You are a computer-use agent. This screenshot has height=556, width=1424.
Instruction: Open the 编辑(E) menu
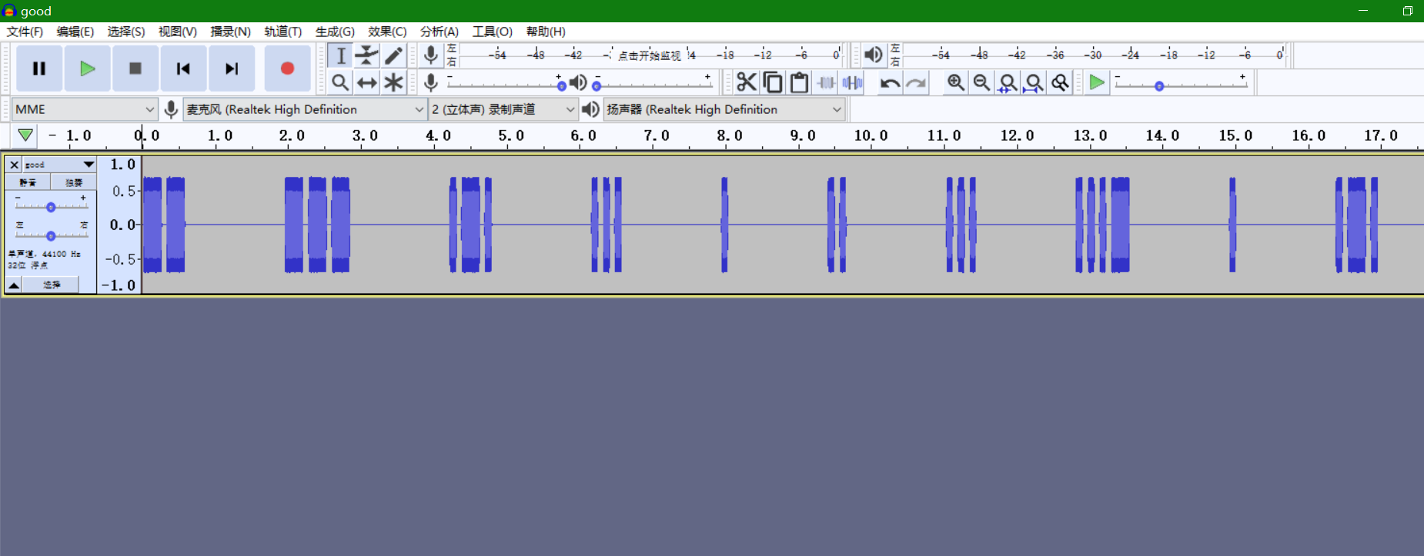point(75,32)
